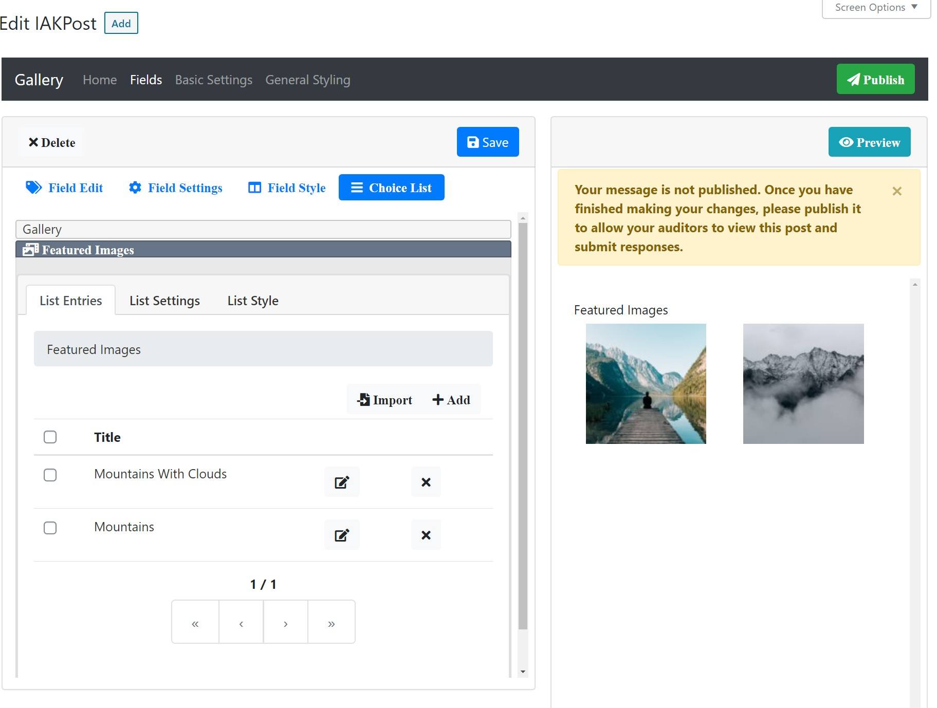Go to last page with double-right arrow
Viewport: 937px width, 708px height.
coord(332,622)
